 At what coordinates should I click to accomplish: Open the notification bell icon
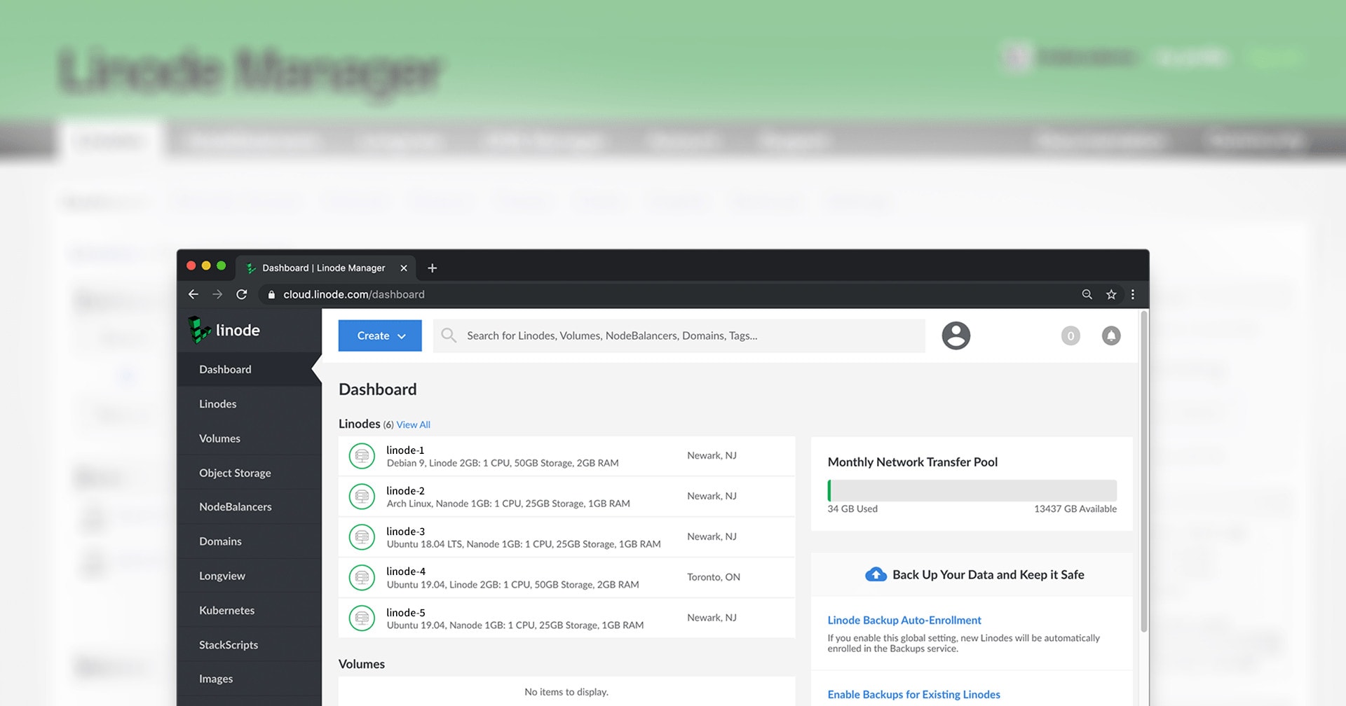(x=1110, y=335)
